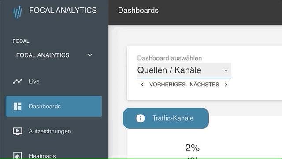The image size is (282, 159).
Task: Click the Focal Analytics logo icon
Action: point(18,12)
